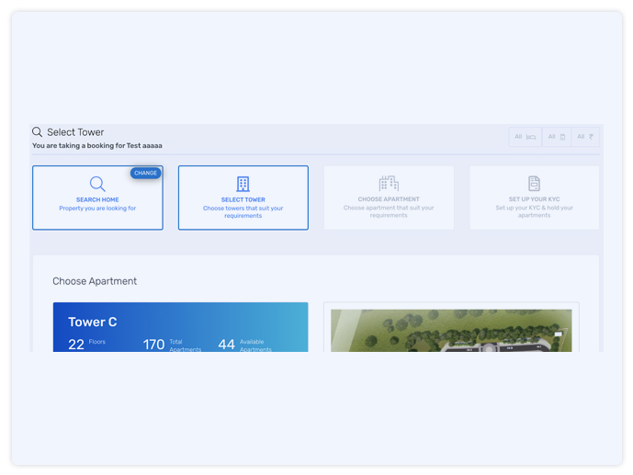Click the magnifier icon beside Select Tower heading
This screenshot has height=475, width=633.
[37, 132]
